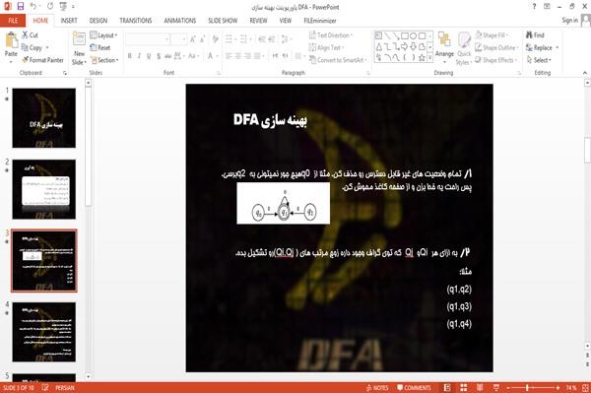Image resolution: width=591 pixels, height=393 pixels.
Task: Pick the oval shape in shapes gallery
Action: tap(414, 35)
